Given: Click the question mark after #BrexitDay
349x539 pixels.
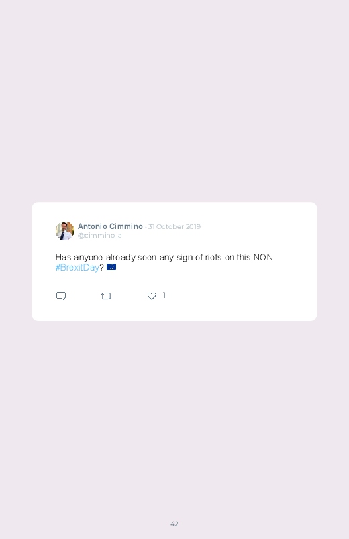Looking at the screenshot, I should point(102,267).
